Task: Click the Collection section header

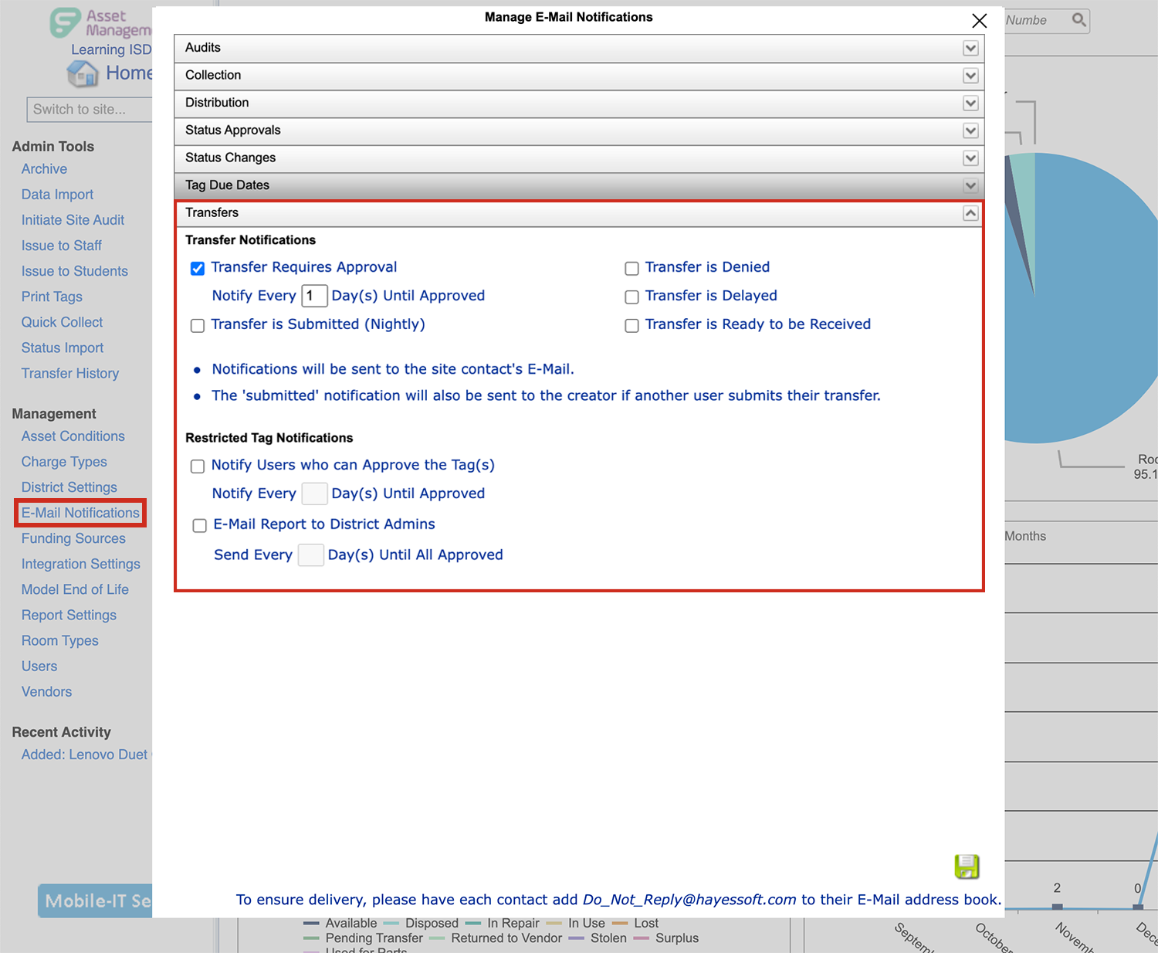Action: (x=579, y=76)
